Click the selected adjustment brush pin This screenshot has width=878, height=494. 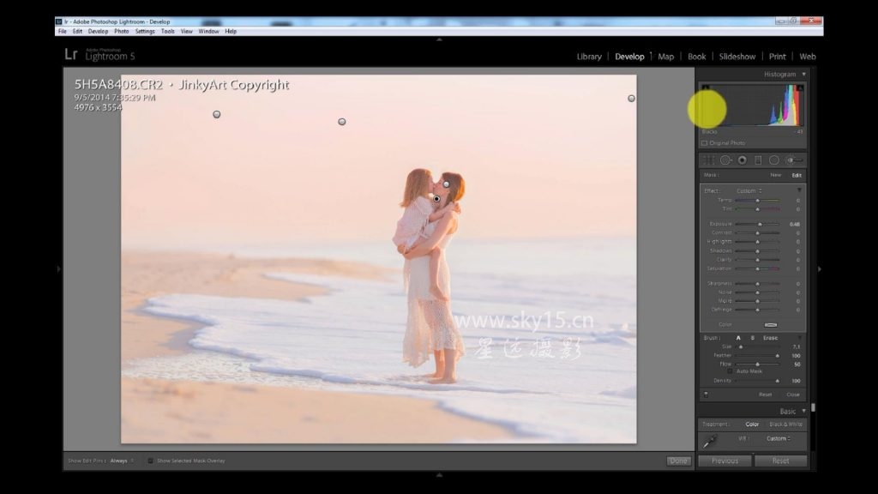coord(436,199)
